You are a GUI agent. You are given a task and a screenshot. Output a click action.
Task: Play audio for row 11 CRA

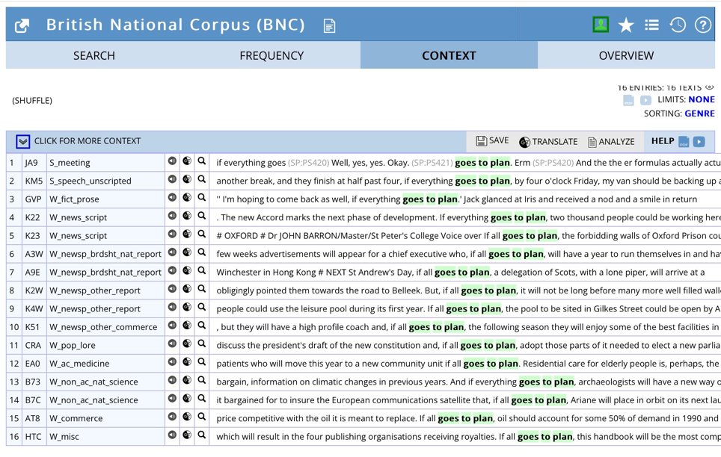172,343
